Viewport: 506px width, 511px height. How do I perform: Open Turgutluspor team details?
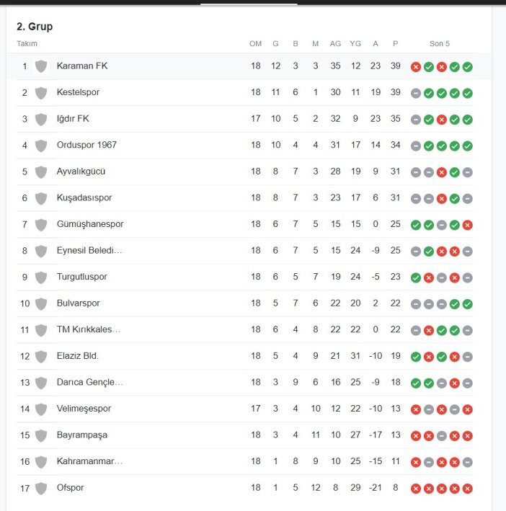tap(81, 277)
